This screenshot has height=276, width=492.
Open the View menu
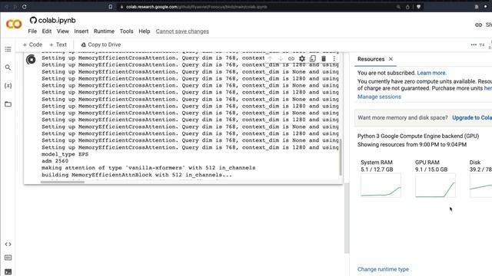click(63, 31)
